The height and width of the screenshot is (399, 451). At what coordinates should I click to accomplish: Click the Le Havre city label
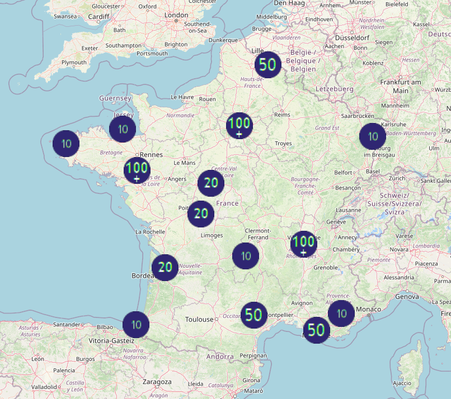[x=182, y=97]
